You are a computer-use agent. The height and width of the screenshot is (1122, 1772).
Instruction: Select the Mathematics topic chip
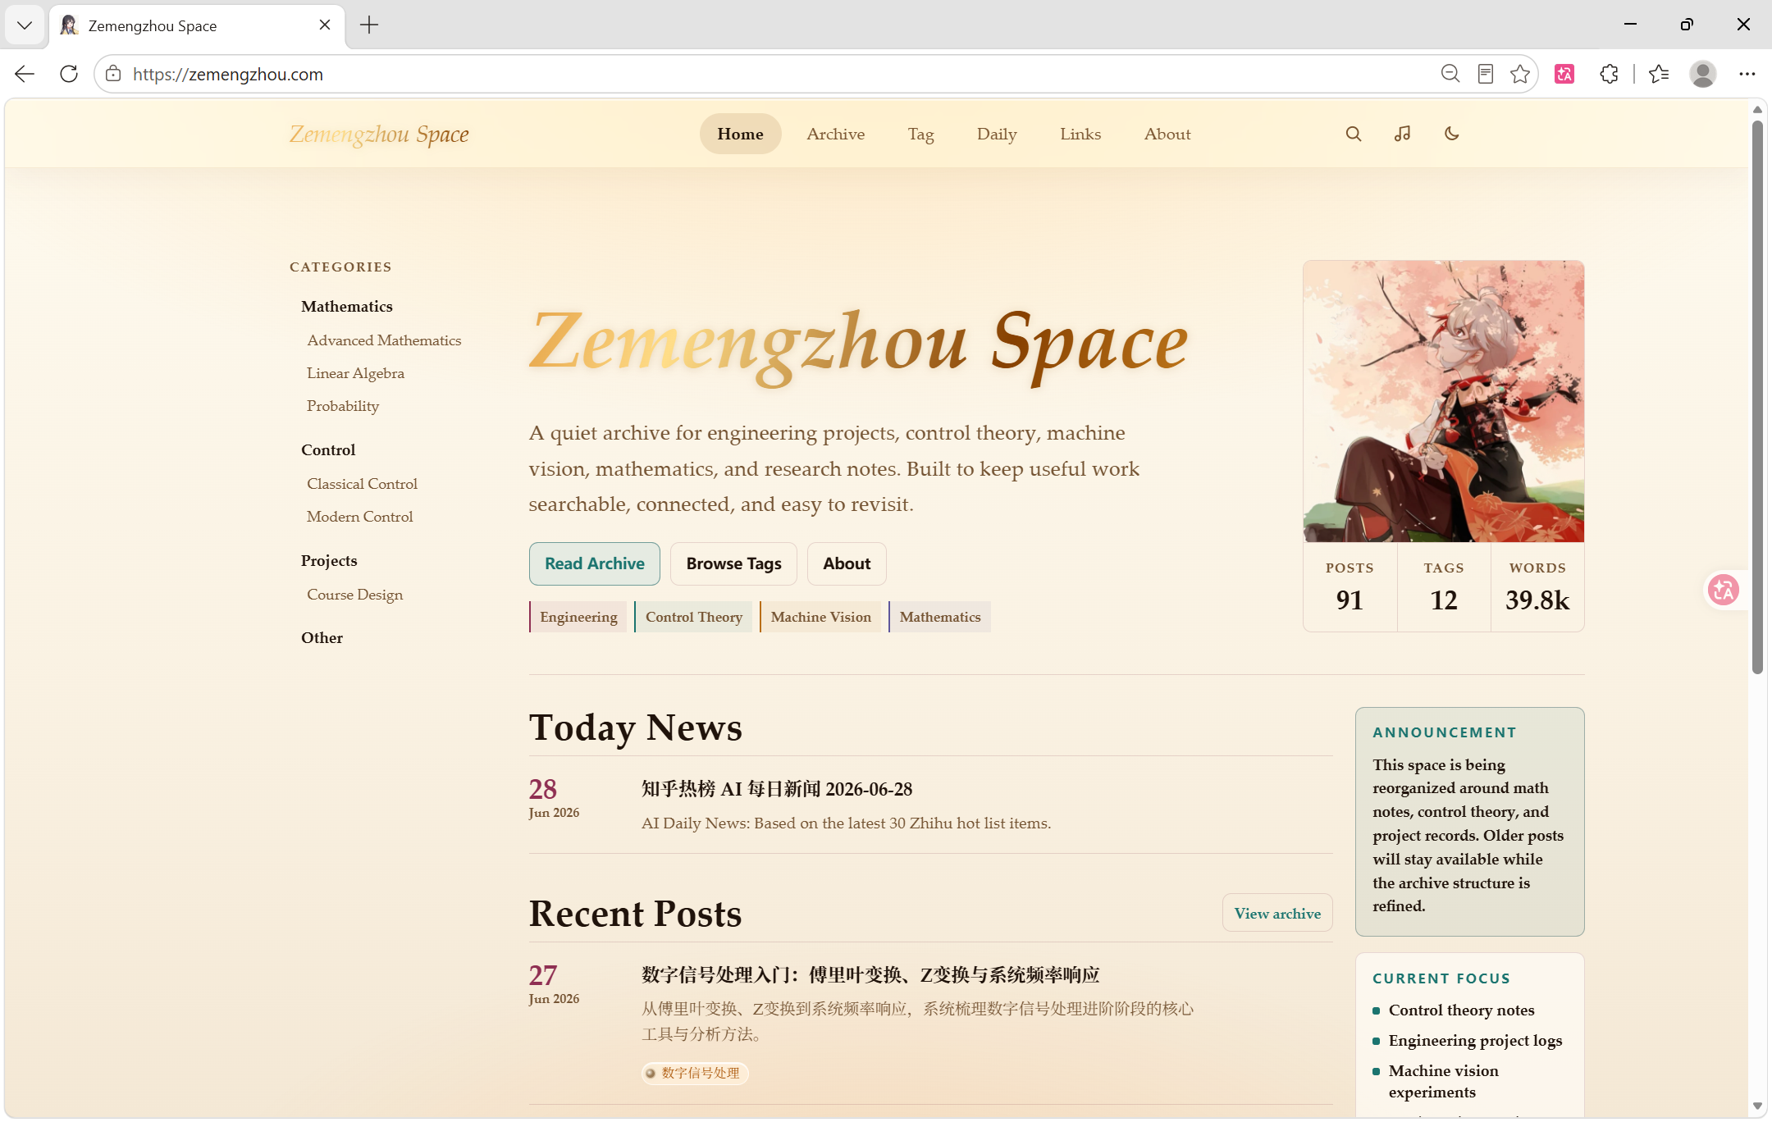(x=939, y=617)
